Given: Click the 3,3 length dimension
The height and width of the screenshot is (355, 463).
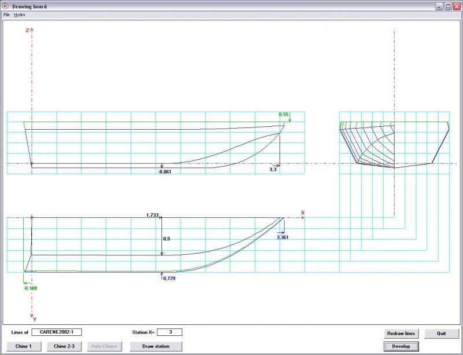Looking at the screenshot, I should [x=273, y=170].
